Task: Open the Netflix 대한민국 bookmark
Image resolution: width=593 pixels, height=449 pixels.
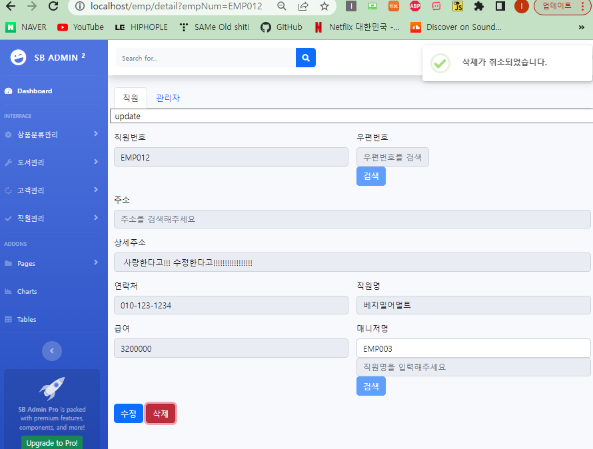Action: click(x=356, y=27)
